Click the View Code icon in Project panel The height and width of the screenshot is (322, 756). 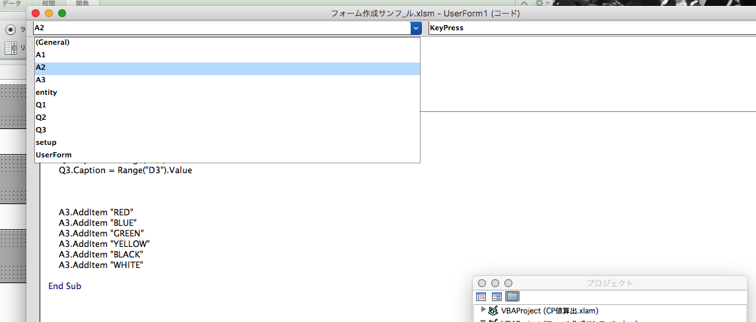click(481, 297)
